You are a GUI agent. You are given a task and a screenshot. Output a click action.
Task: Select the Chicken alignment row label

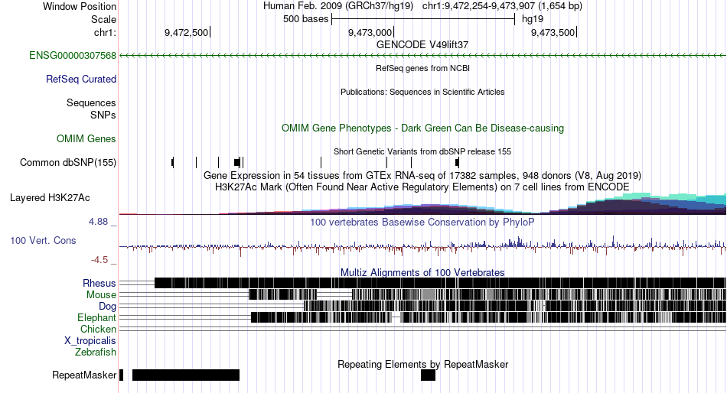(98, 329)
